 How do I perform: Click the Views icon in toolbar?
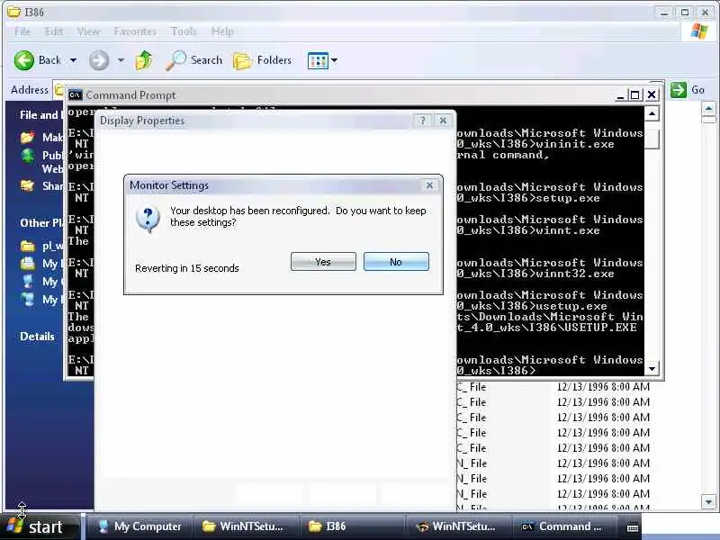tap(318, 60)
